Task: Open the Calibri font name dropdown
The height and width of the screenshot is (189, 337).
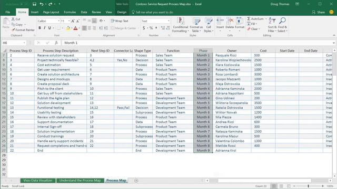Action: (58, 21)
